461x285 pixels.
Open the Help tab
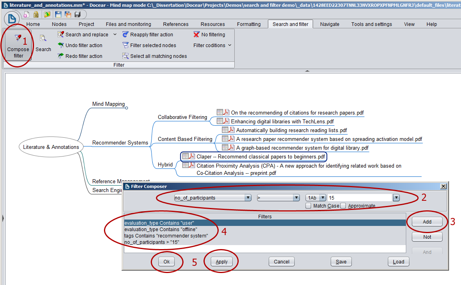tap(431, 24)
